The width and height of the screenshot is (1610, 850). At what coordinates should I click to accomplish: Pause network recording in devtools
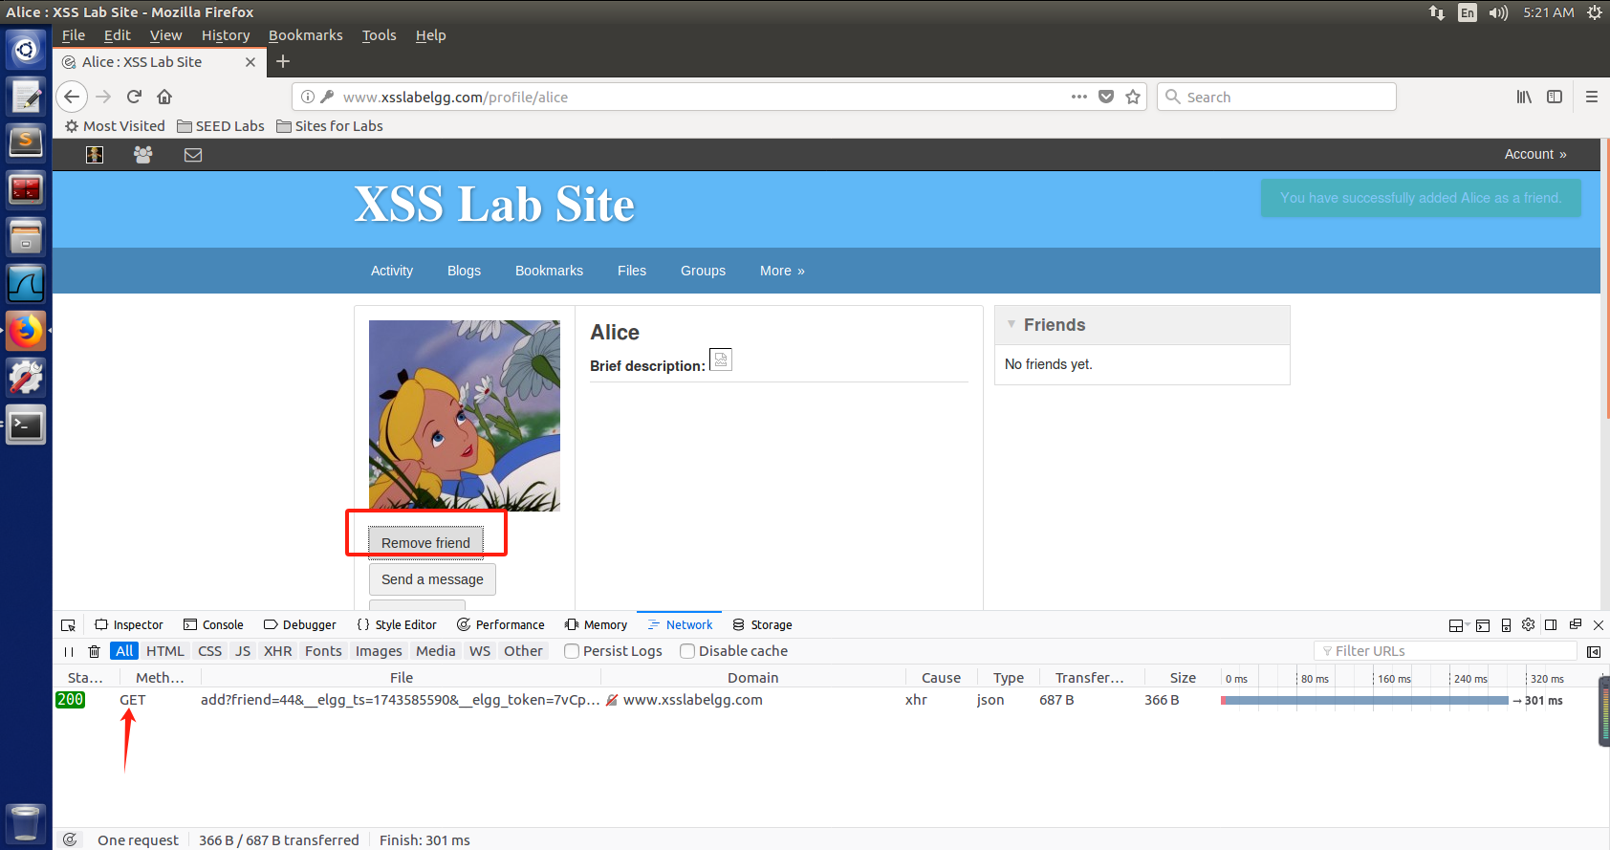click(69, 652)
